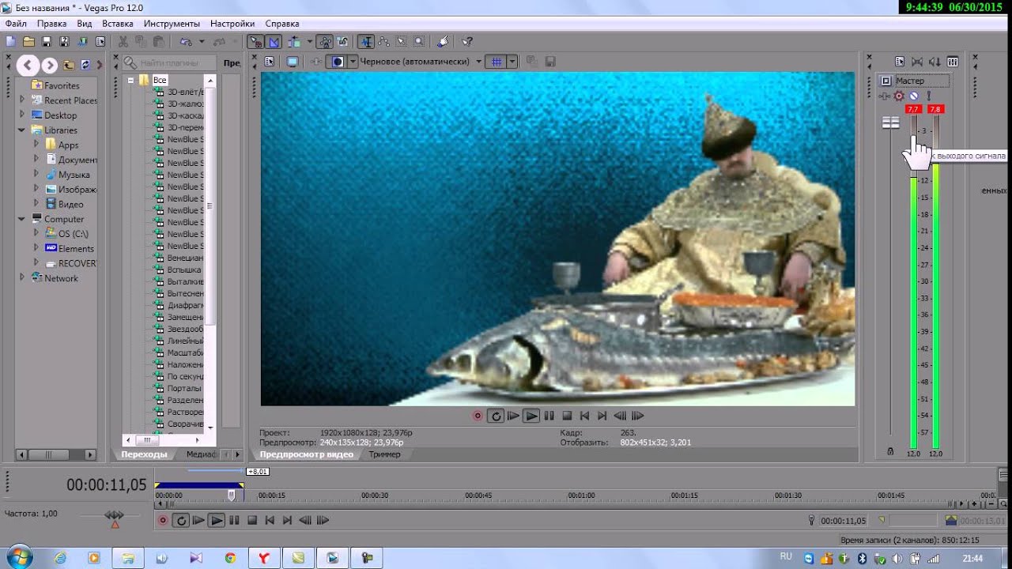
Task: Open the Файл menu
Action: pos(16,24)
